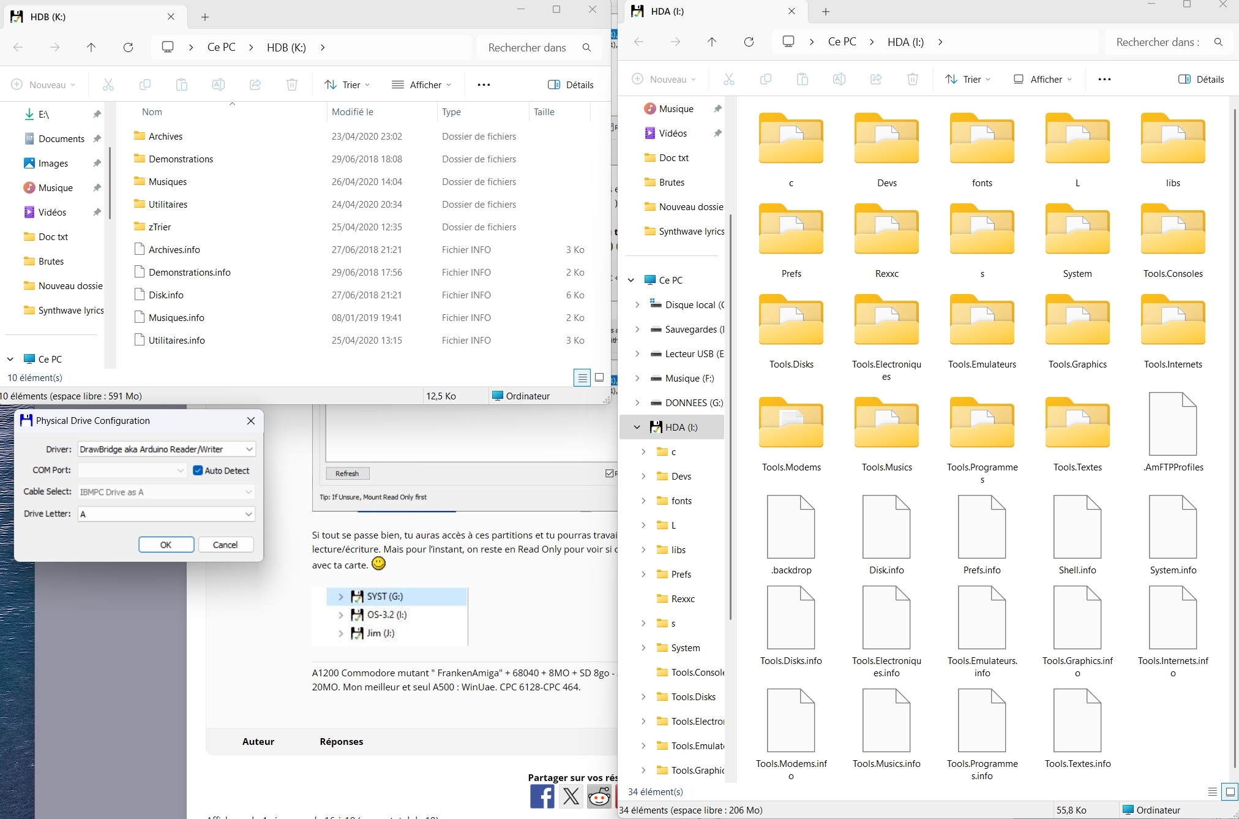Click the search magnifier in HDB (K:) window
This screenshot has width=1239, height=819.
[586, 47]
